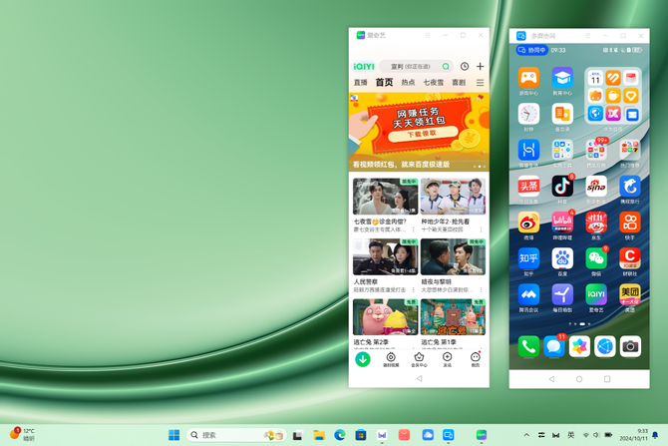
Task: Expand the iQIYI channel list hamburger menu
Action: click(x=480, y=83)
